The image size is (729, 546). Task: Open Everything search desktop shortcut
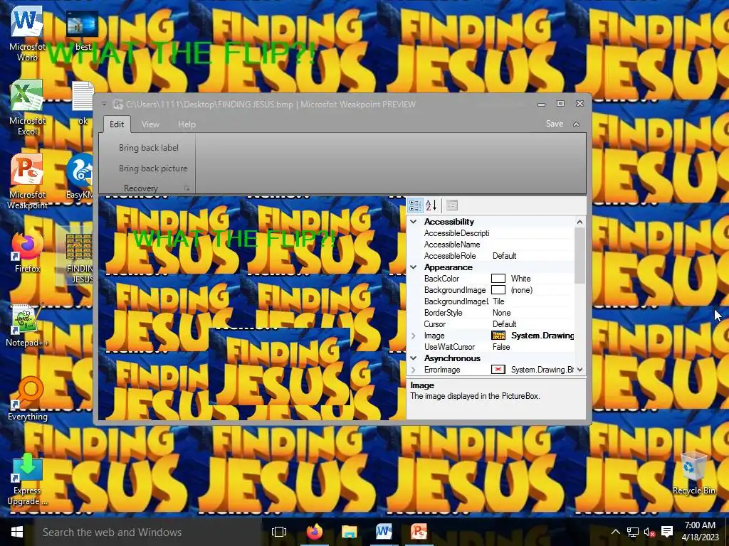27,400
